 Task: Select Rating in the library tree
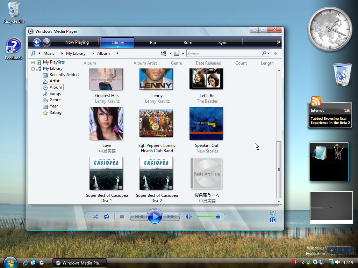click(55, 112)
